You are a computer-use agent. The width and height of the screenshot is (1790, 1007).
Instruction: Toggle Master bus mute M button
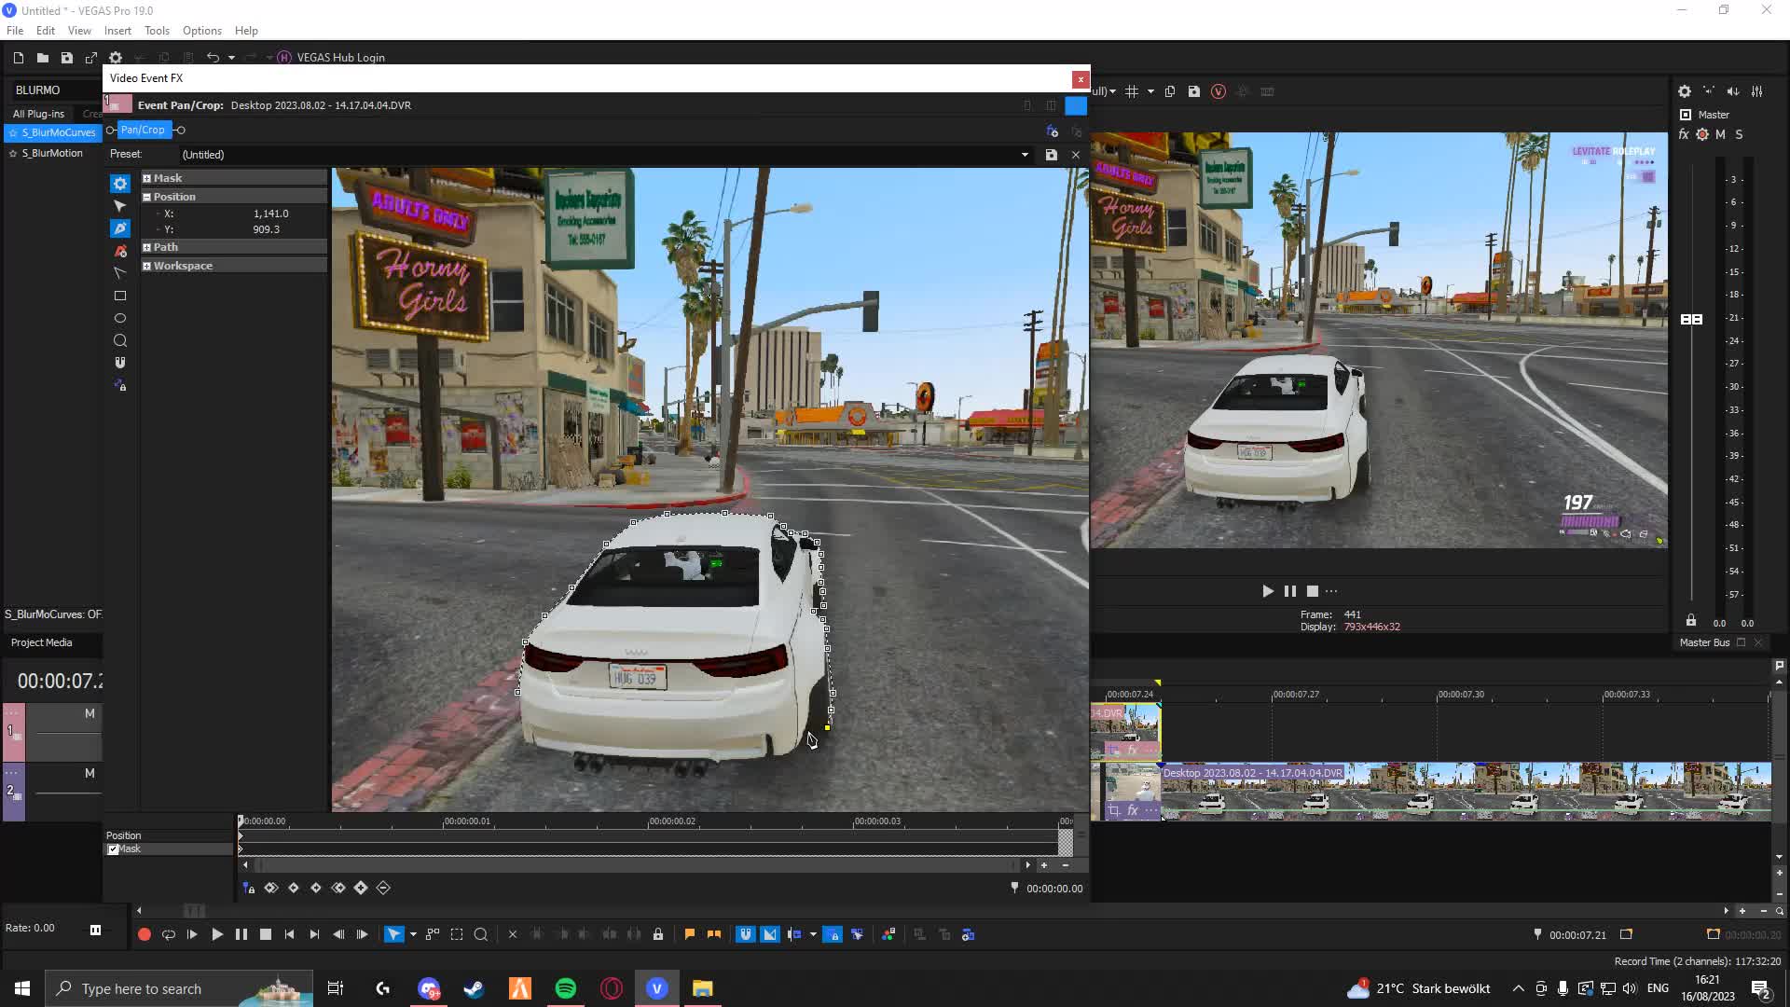click(1720, 134)
